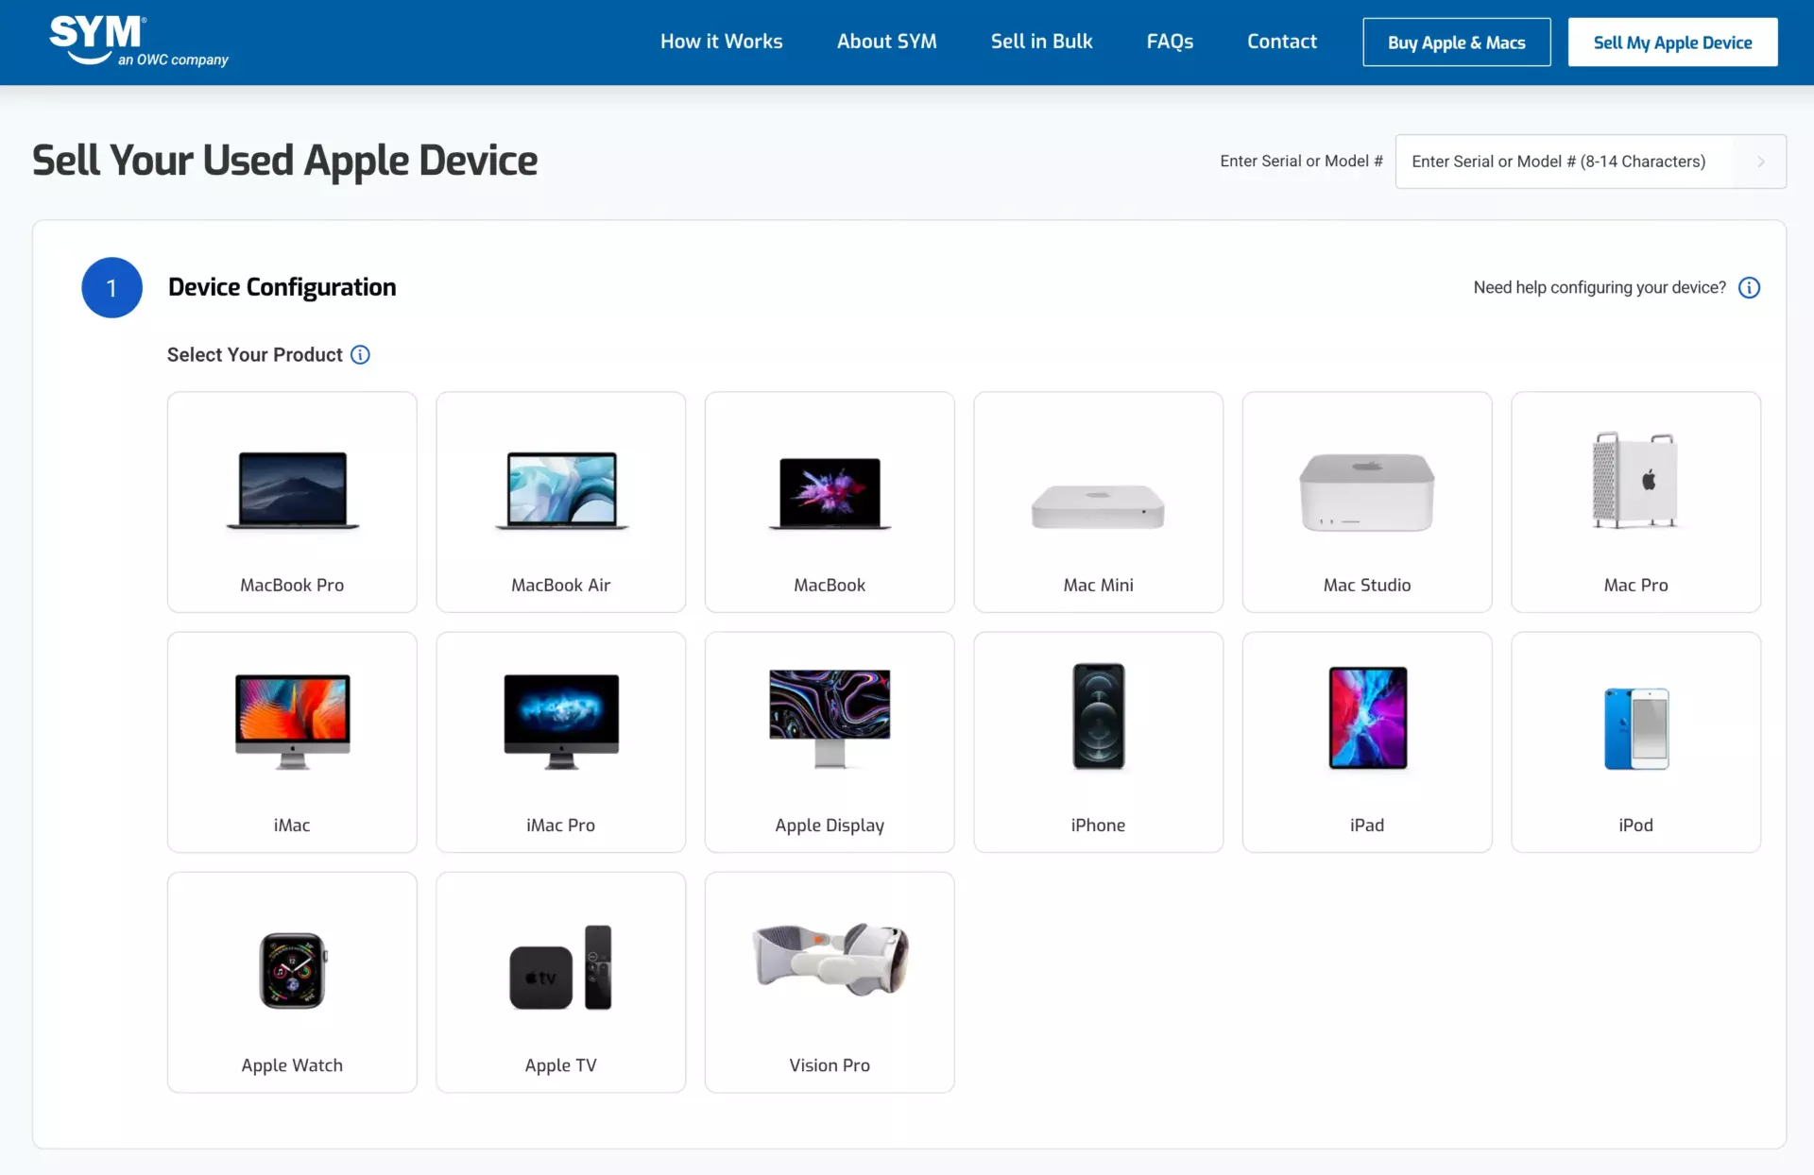Choose the iMac Pro image
Screen dimensions: 1814x1175
tap(561, 721)
